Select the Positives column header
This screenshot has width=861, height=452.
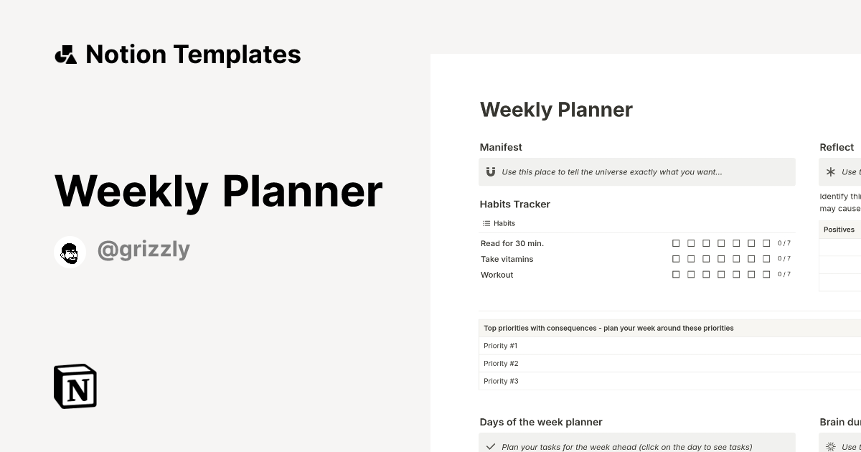(839, 230)
